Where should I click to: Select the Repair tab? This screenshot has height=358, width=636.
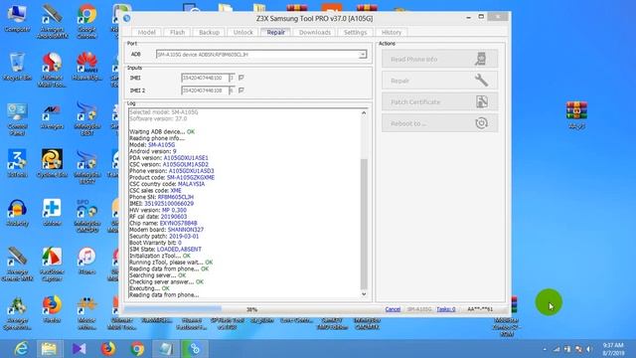[276, 32]
